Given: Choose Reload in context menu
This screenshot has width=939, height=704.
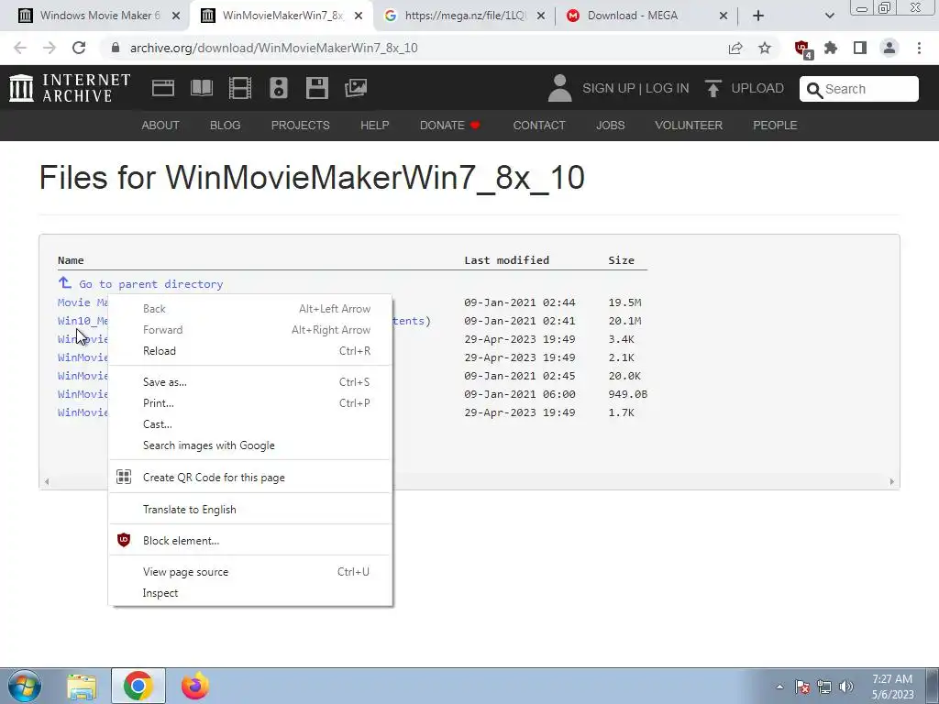Looking at the screenshot, I should coord(250,351).
